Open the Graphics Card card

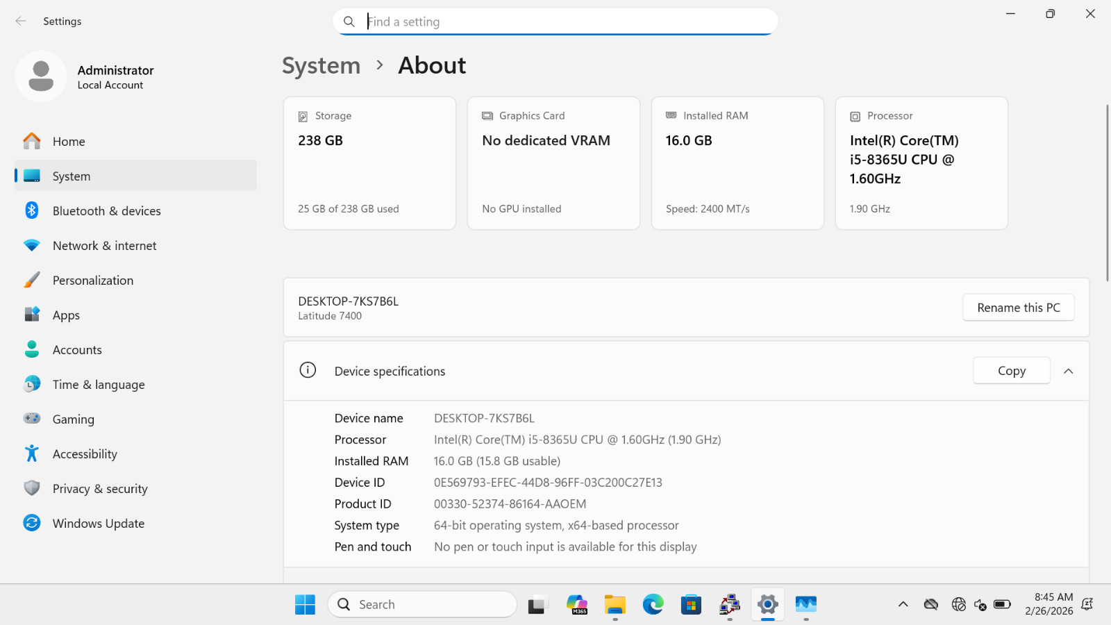(x=553, y=163)
